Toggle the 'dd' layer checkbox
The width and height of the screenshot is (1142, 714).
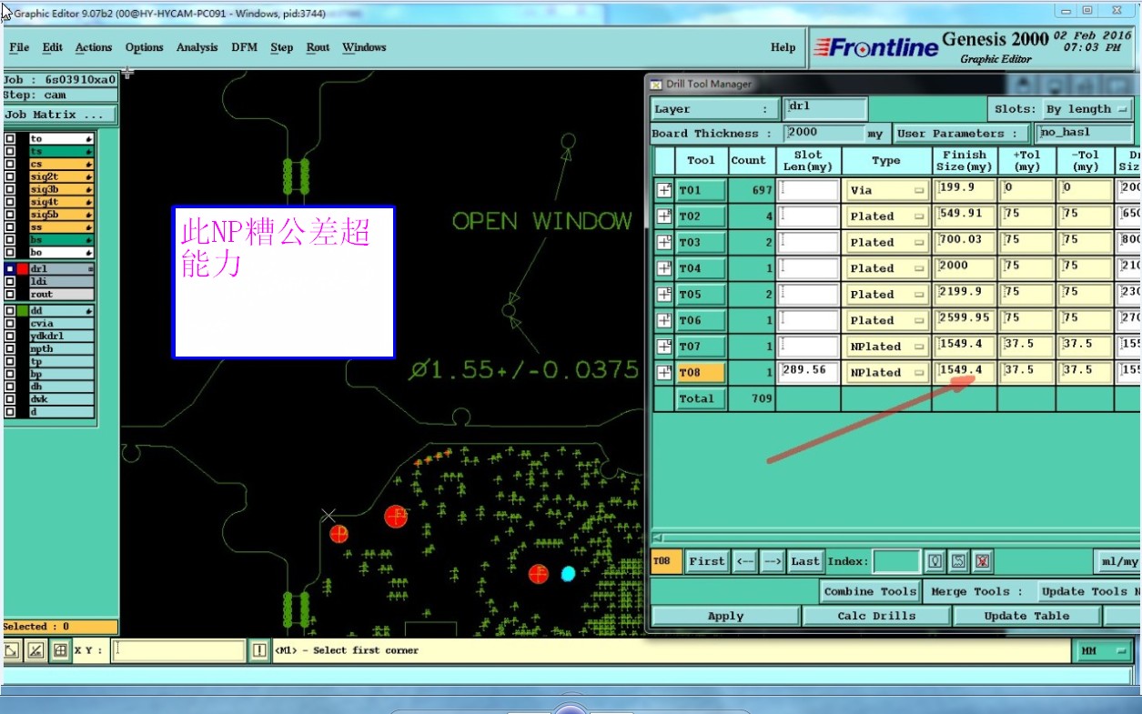(10, 311)
